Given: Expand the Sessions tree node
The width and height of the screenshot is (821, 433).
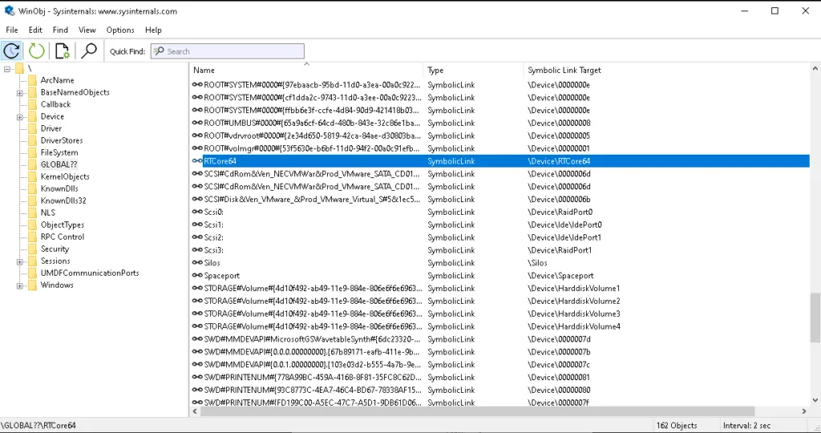Looking at the screenshot, I should [x=20, y=261].
